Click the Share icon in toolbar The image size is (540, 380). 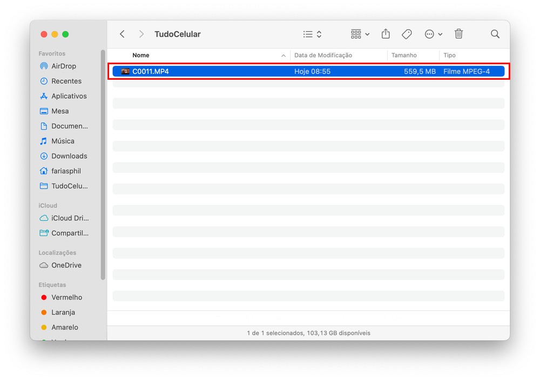pos(386,34)
